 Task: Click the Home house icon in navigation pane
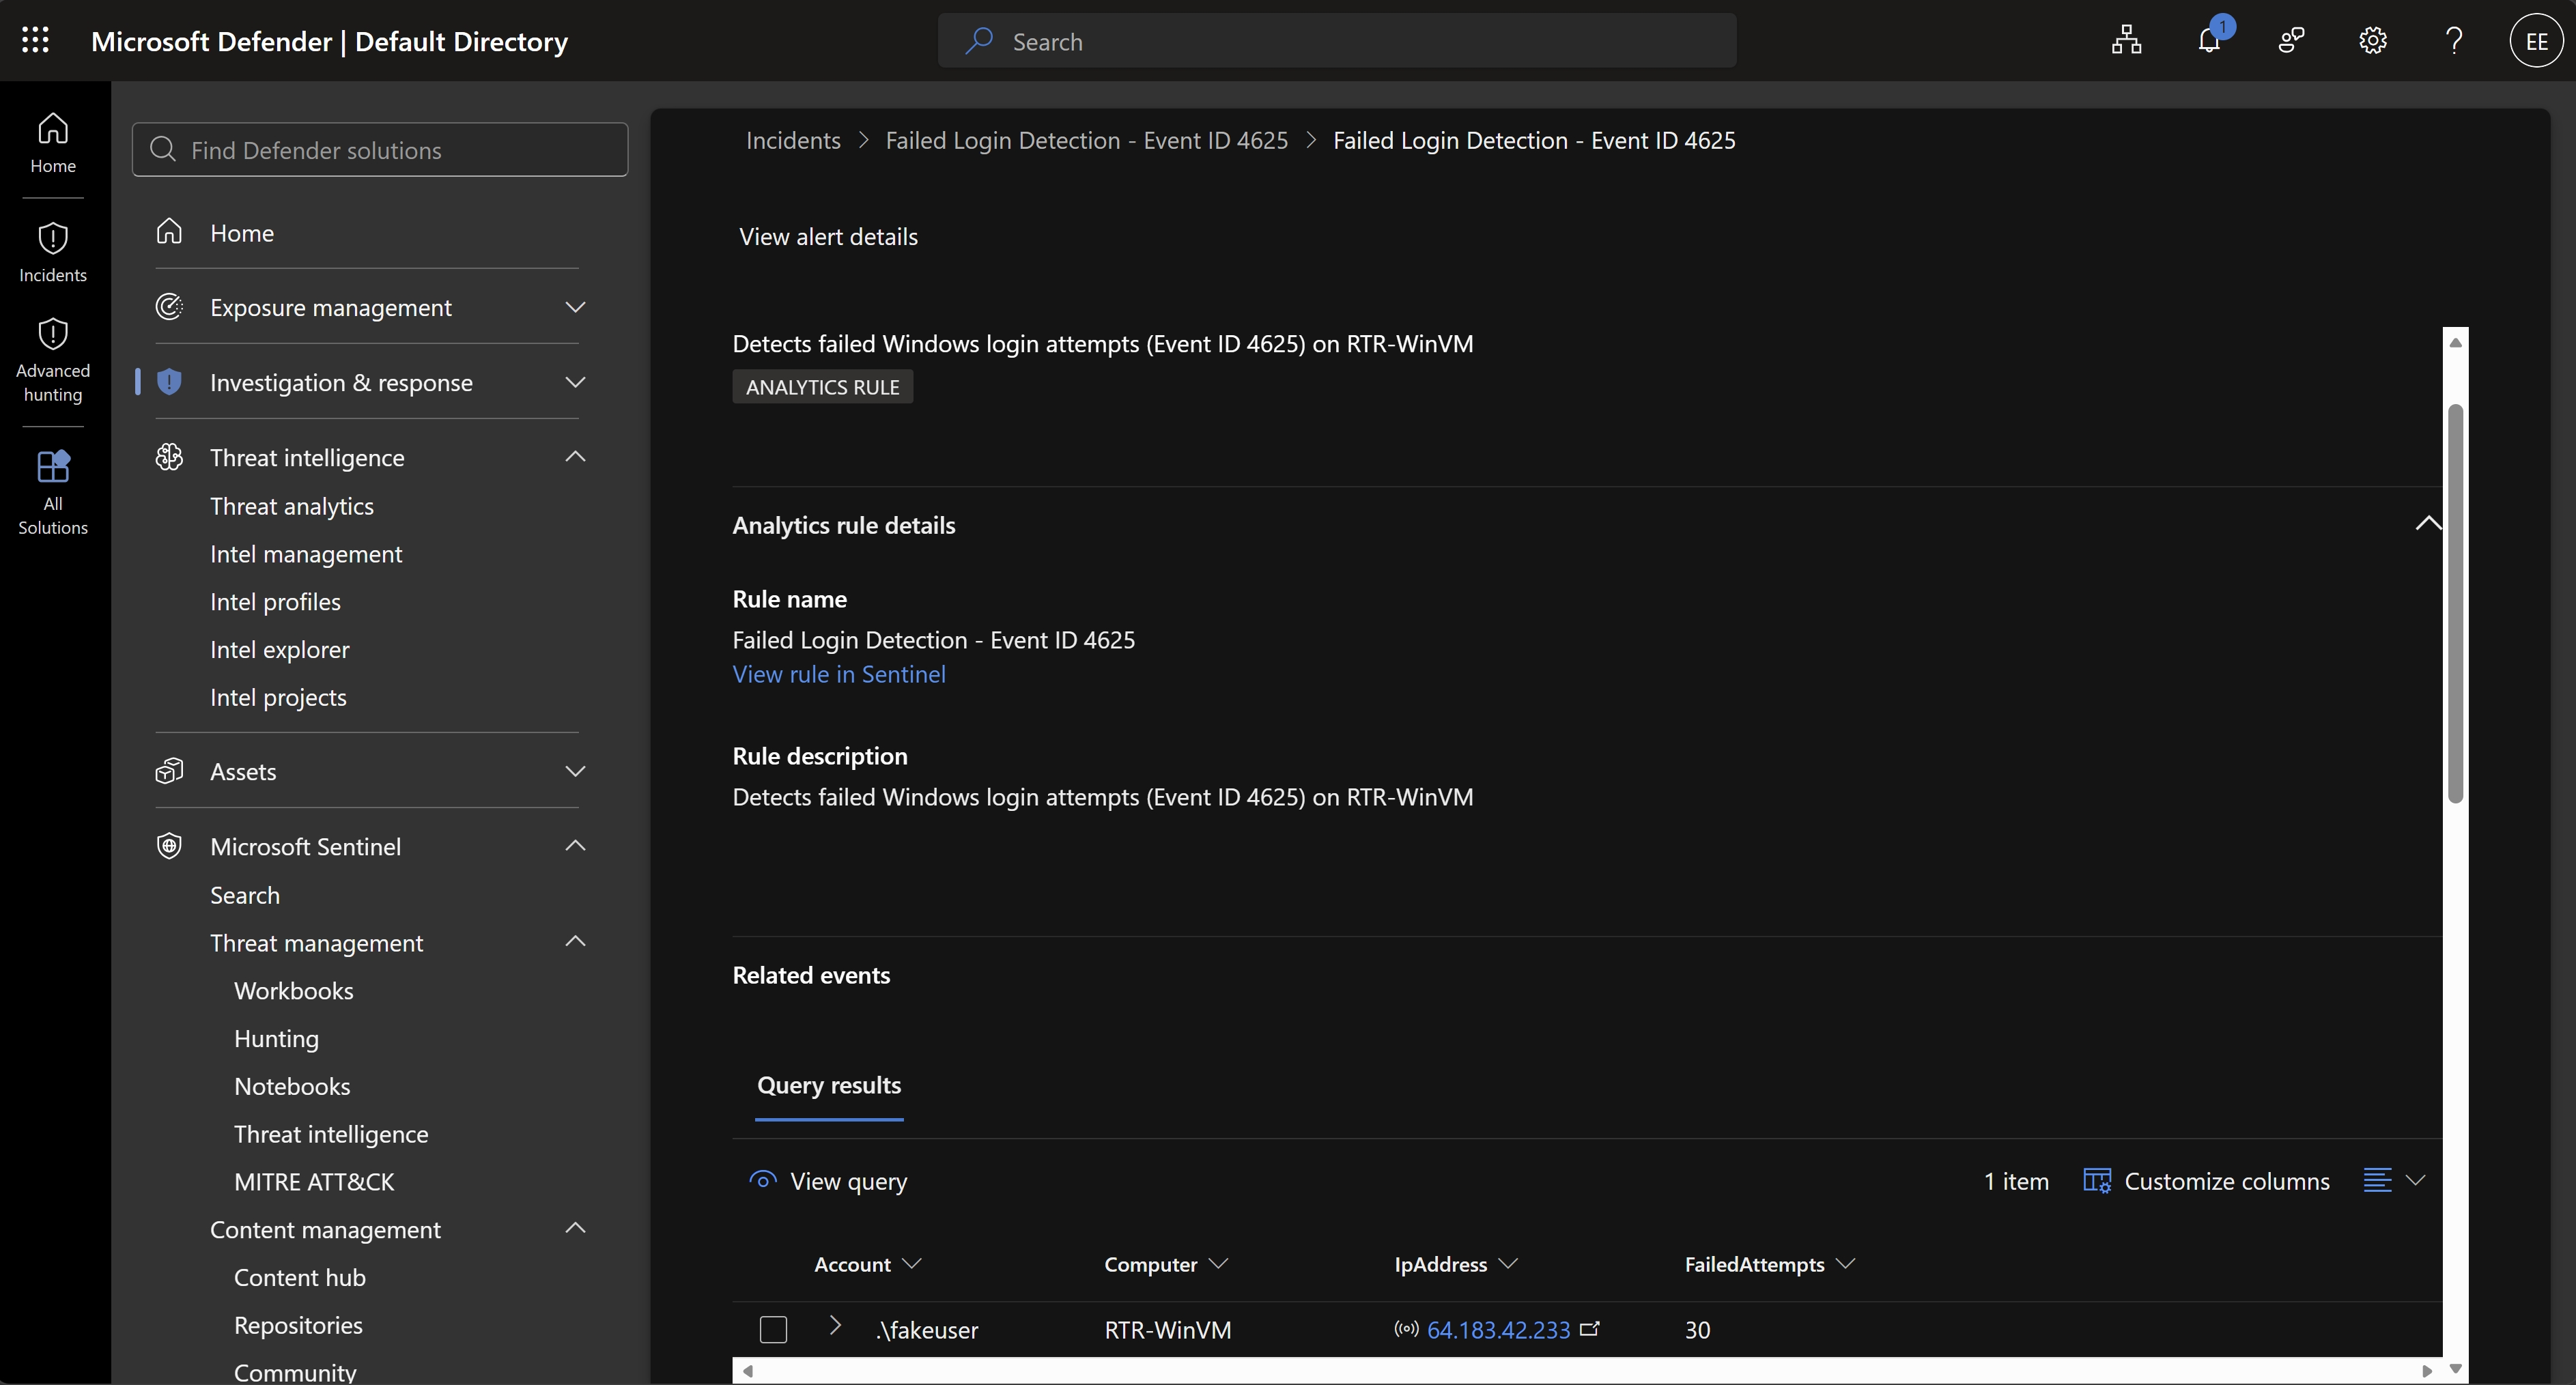coord(169,232)
